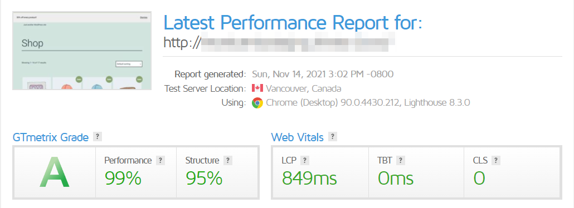Select the 99% Performance score
The width and height of the screenshot is (574, 208).
[x=123, y=179]
